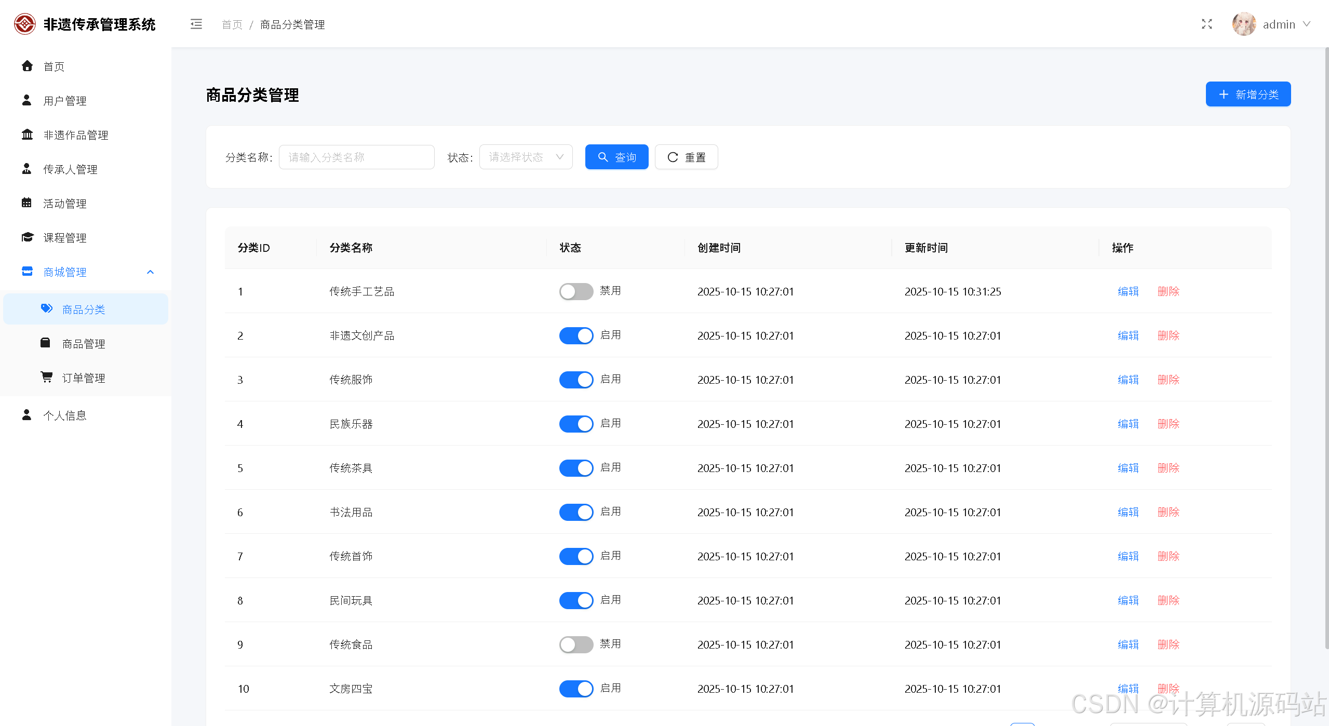The image size is (1329, 726).
Task: Click the 新增分类 button
Action: coord(1247,94)
